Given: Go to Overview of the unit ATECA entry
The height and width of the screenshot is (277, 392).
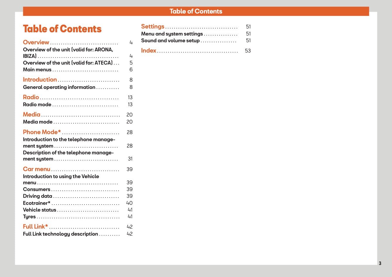Looking at the screenshot, I should click(68, 63).
